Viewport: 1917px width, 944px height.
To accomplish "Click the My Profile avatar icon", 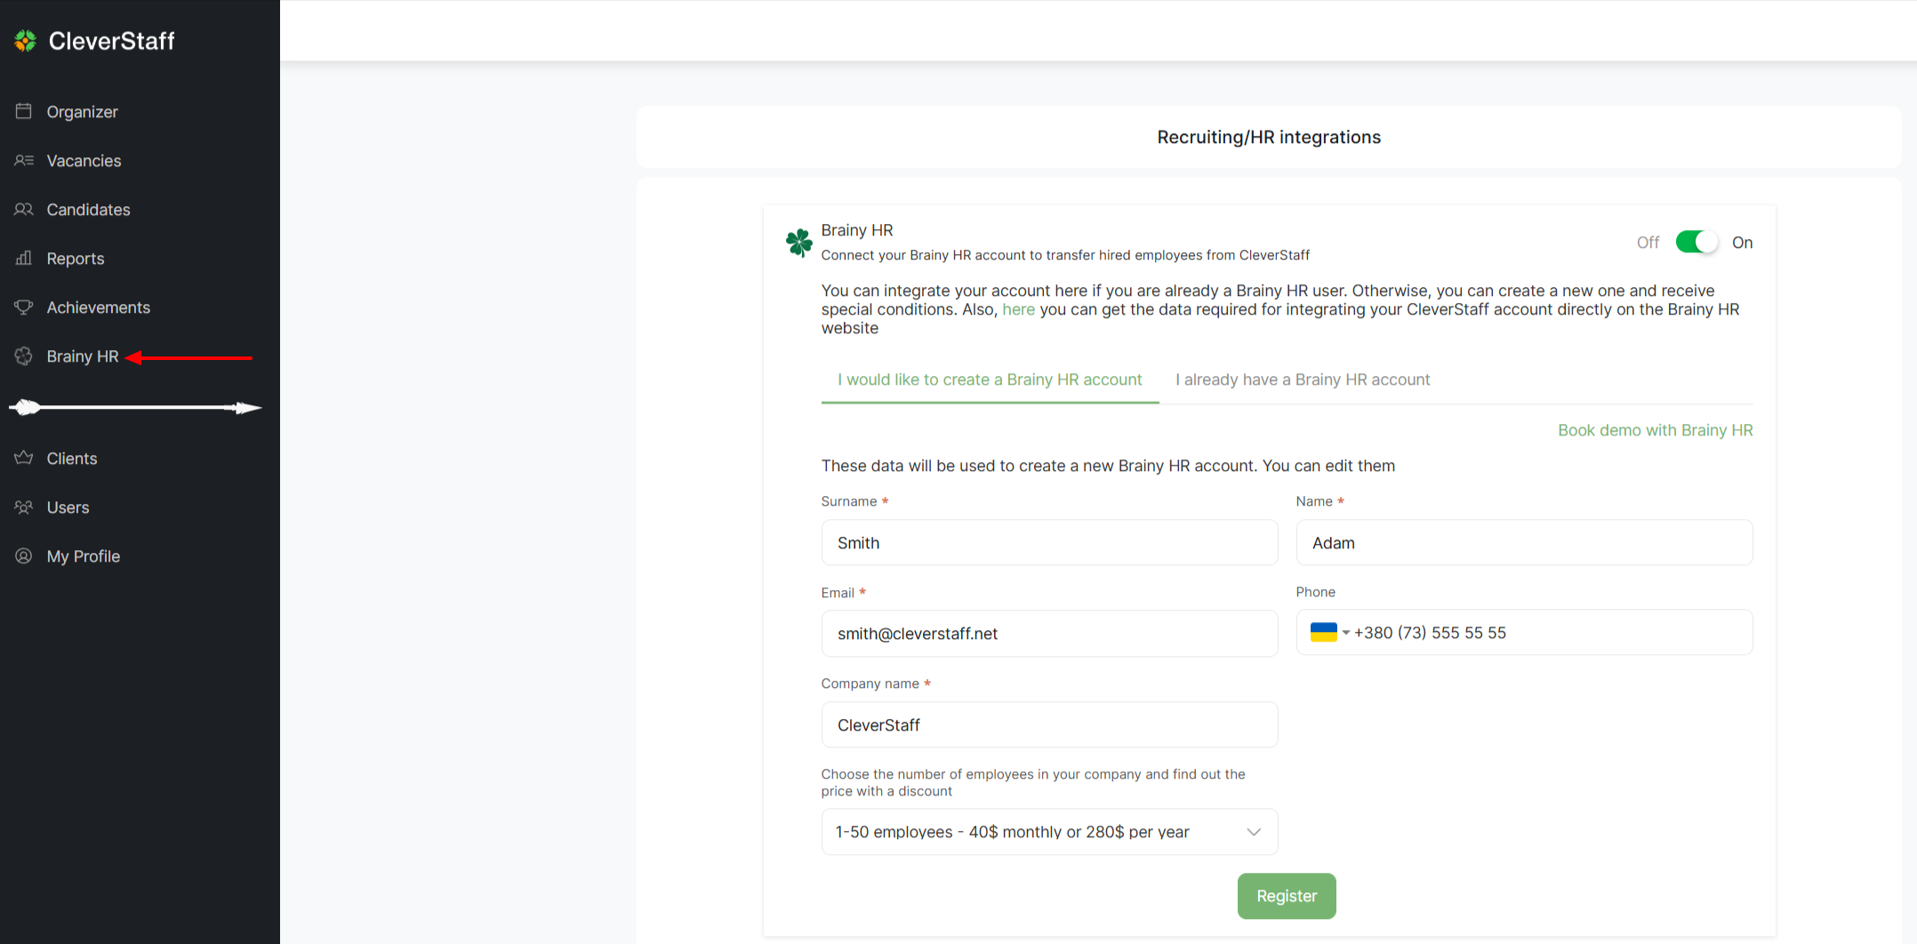I will [24, 556].
